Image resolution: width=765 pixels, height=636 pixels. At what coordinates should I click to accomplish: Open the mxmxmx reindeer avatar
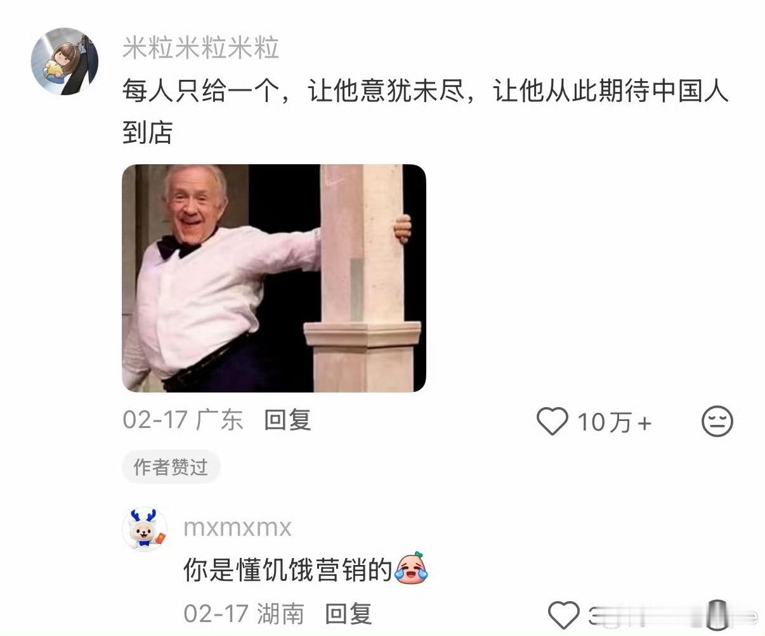point(145,529)
